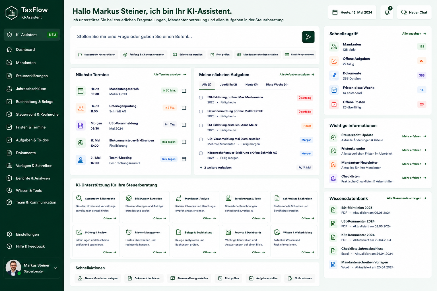Click the Excel-Analyse starten chip

click(x=299, y=55)
